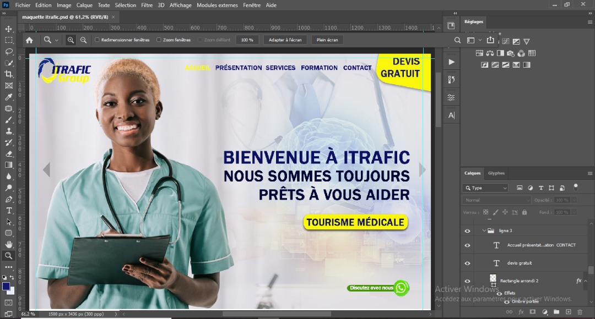
Task: Open the Actions panel play icon
Action: tap(451, 62)
